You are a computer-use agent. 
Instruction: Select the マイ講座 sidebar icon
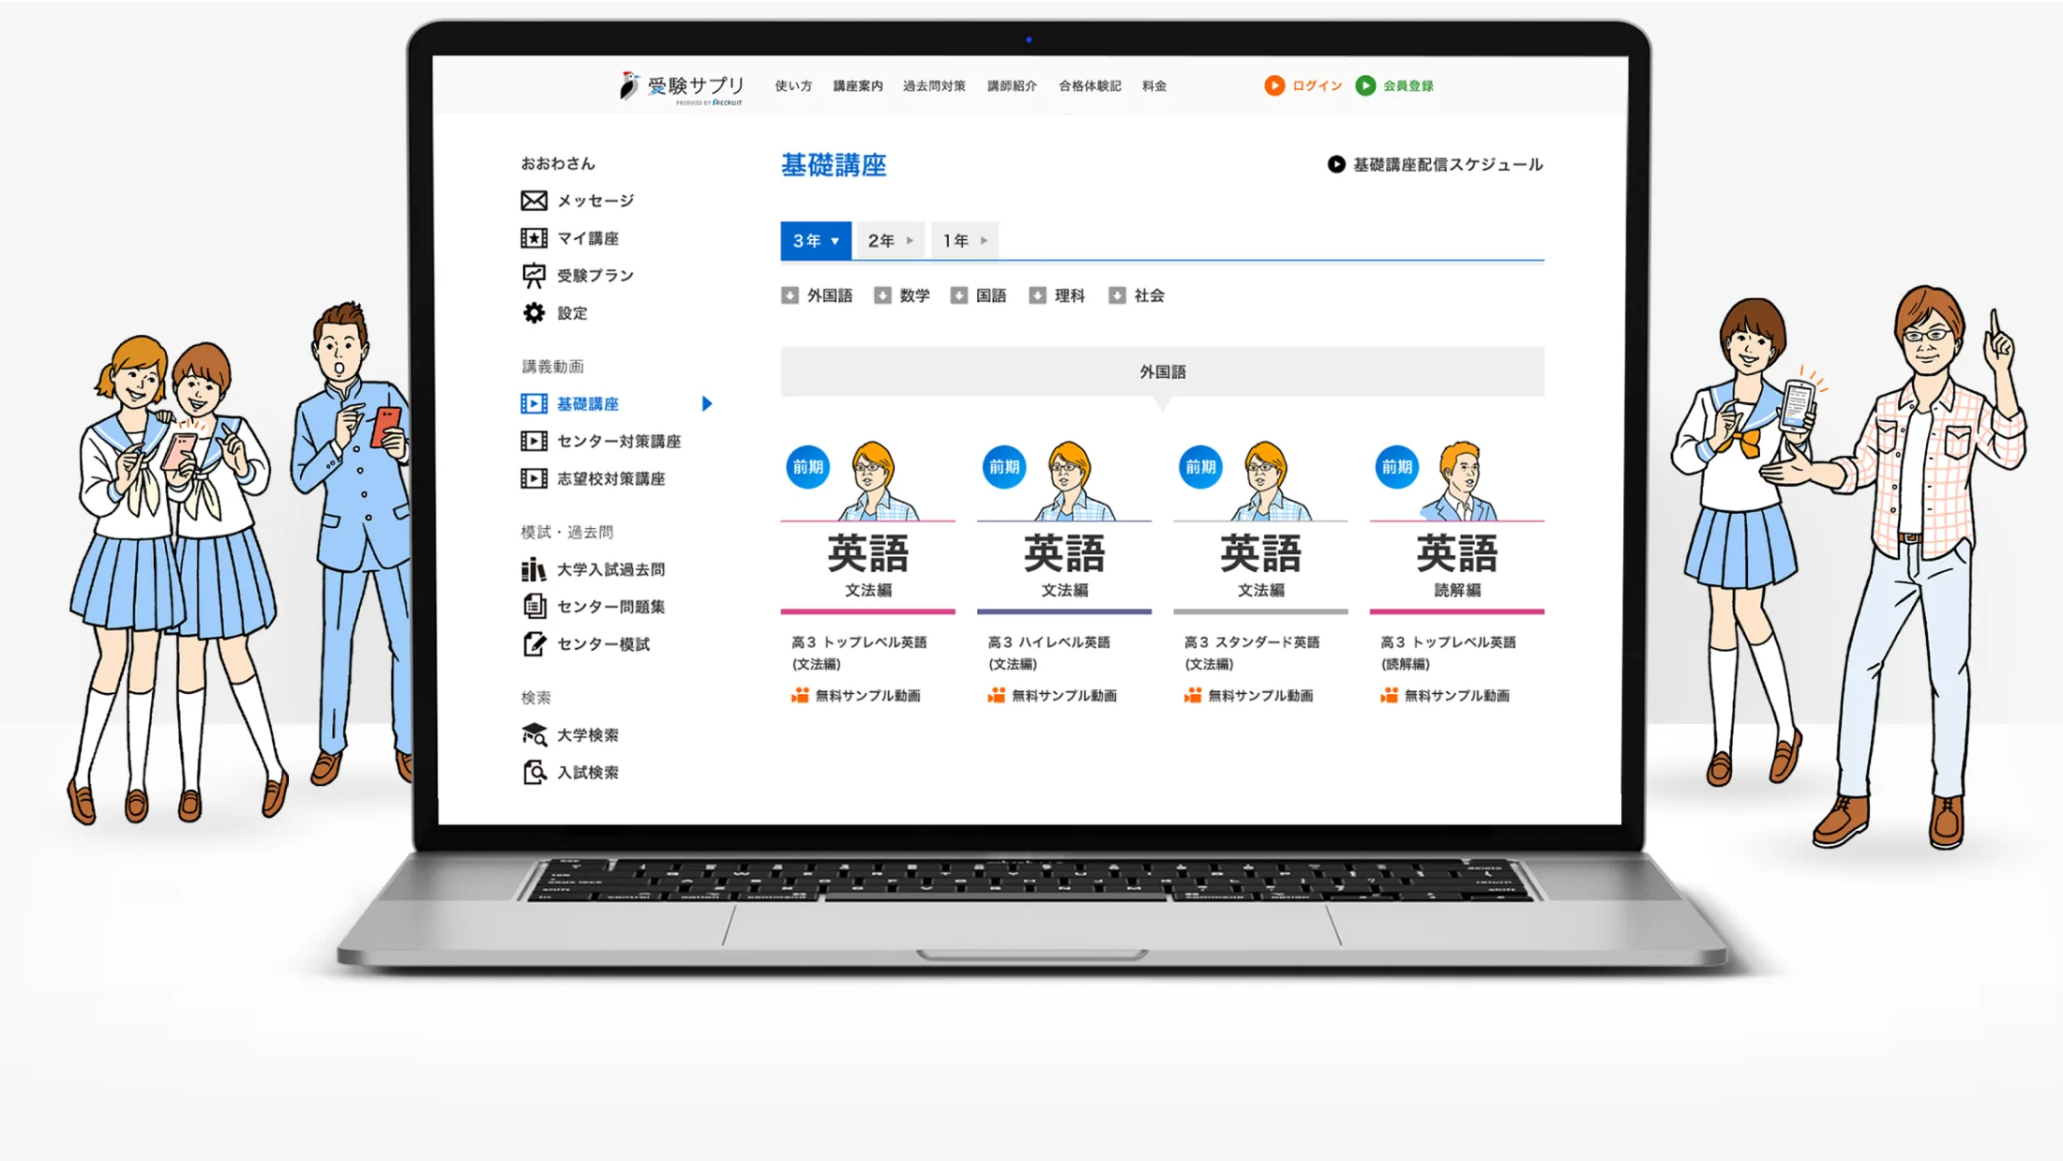pos(533,237)
